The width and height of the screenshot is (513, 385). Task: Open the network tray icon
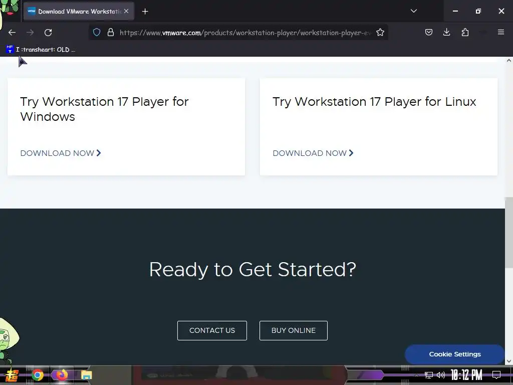click(x=429, y=375)
